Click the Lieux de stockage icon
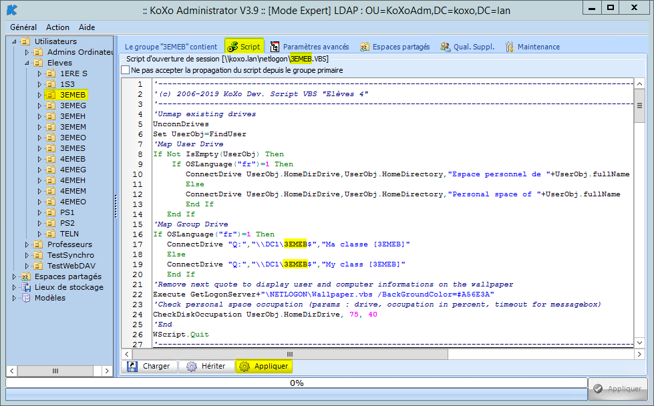 26,287
